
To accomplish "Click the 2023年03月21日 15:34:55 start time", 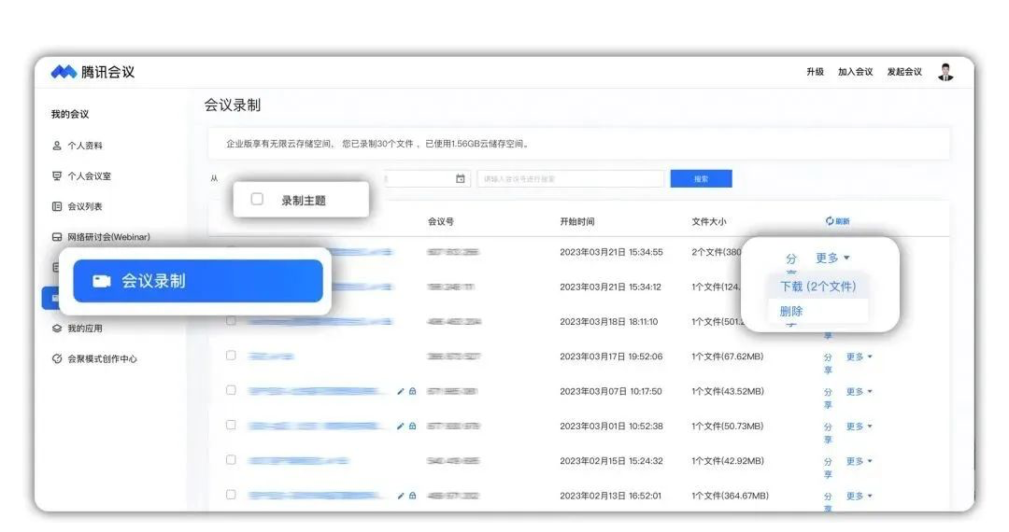I will tap(611, 252).
